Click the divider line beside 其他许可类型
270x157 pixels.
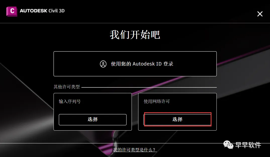(149, 87)
